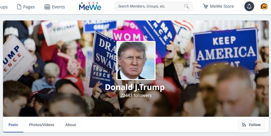Click the Follow button text

(x=255, y=125)
